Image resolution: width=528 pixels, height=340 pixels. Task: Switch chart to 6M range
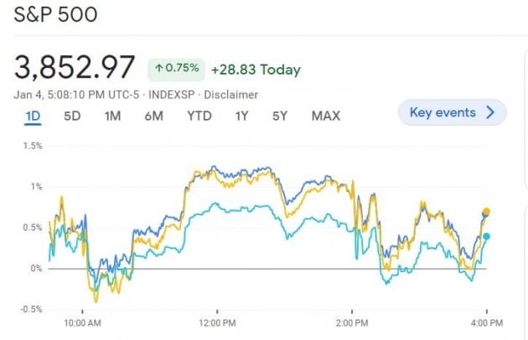click(x=153, y=116)
